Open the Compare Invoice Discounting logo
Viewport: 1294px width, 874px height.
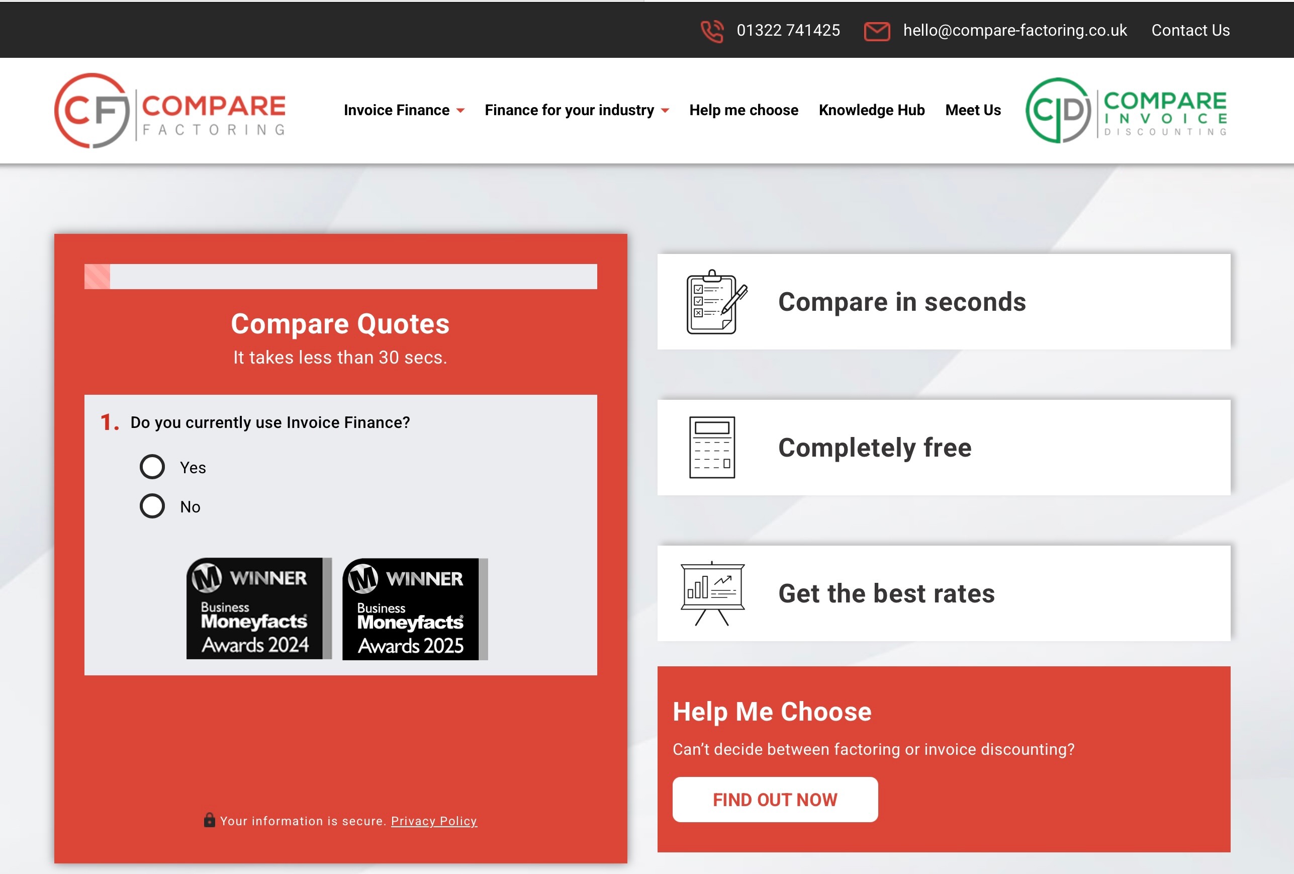point(1126,110)
